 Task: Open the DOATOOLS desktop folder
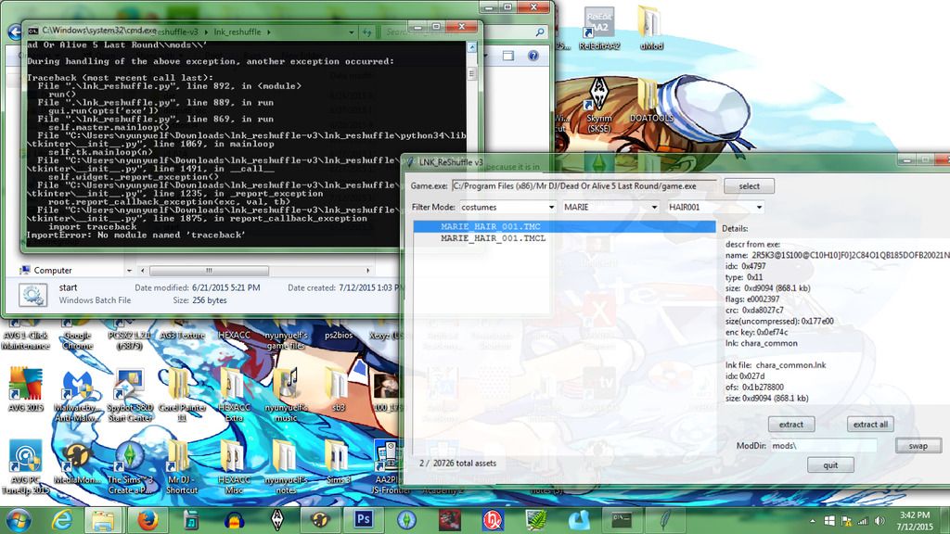pyautogui.click(x=651, y=100)
